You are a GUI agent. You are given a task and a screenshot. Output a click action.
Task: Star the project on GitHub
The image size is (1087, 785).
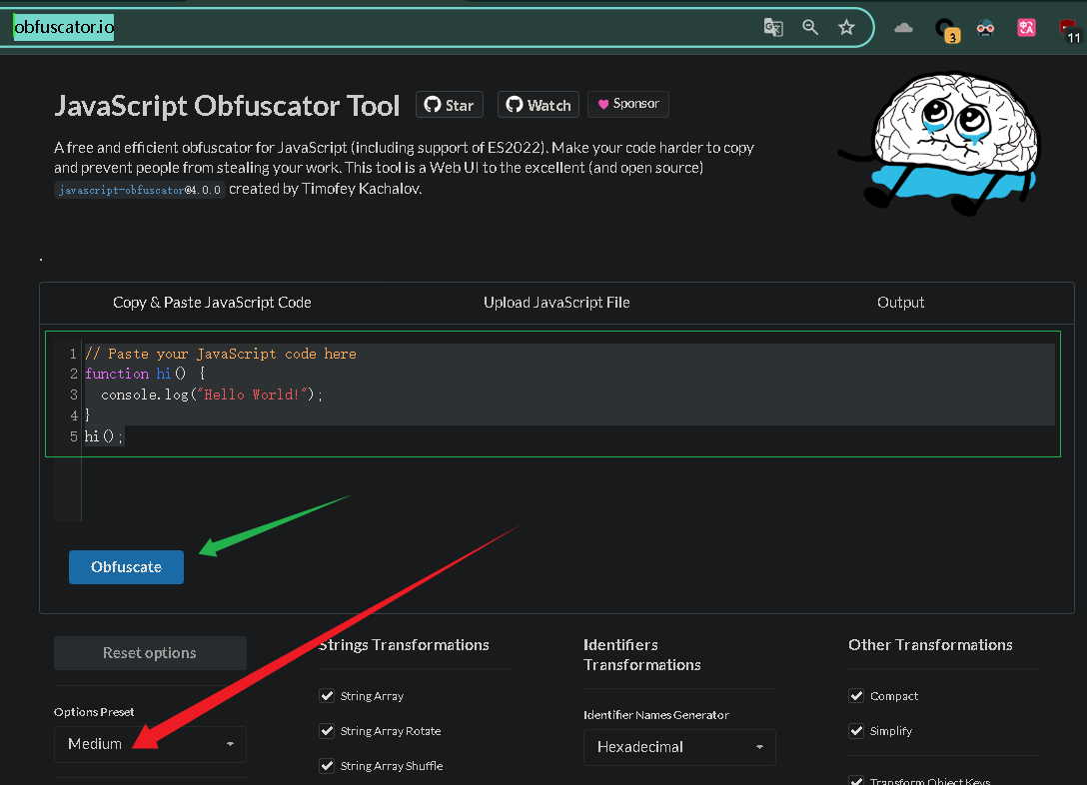(x=450, y=105)
